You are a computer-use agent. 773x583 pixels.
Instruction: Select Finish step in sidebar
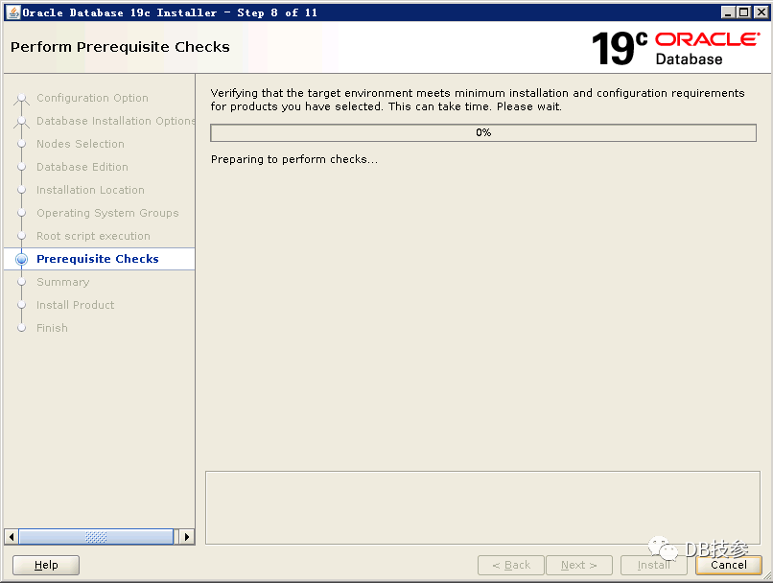(52, 328)
